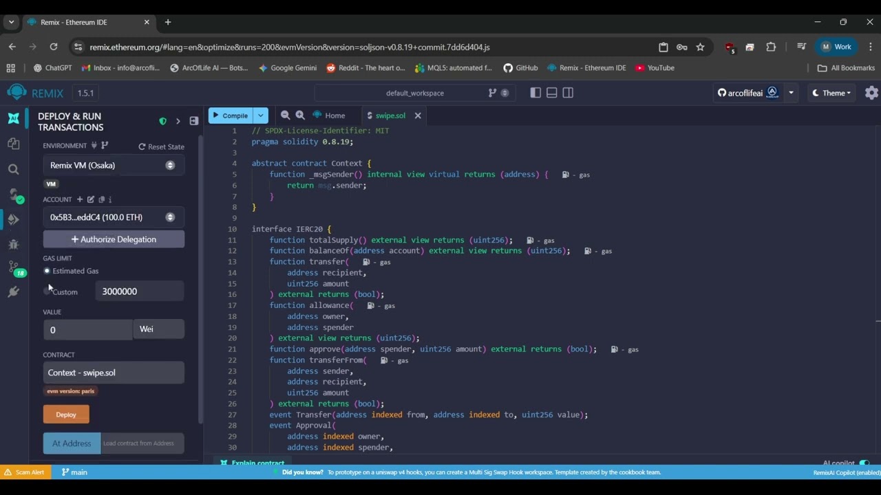
Task: Open the Git source control icon
Action: tap(14, 268)
